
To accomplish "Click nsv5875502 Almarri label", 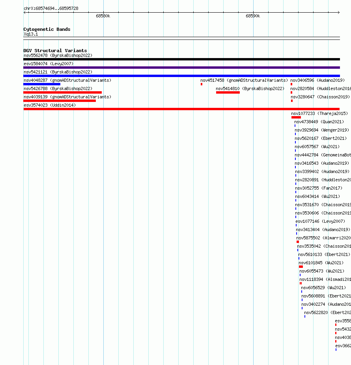I will coord(323,238).
